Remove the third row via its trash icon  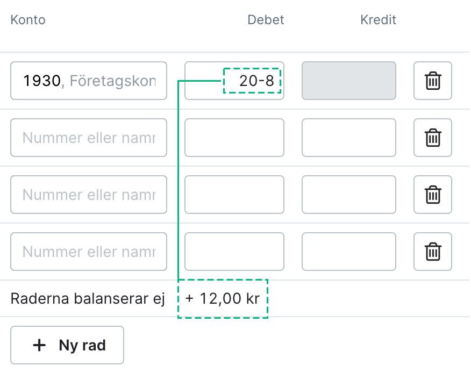432,195
